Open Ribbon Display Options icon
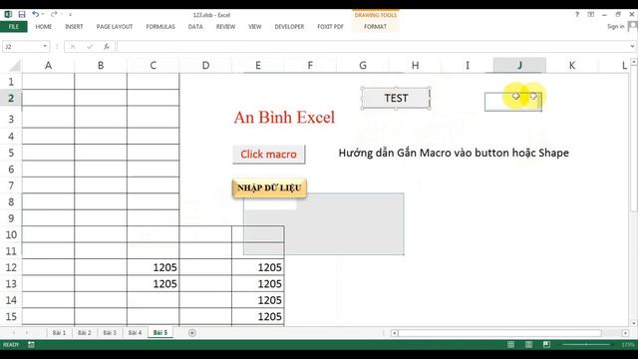Screen dimensions: 638x359 pyautogui.click(x=591, y=14)
